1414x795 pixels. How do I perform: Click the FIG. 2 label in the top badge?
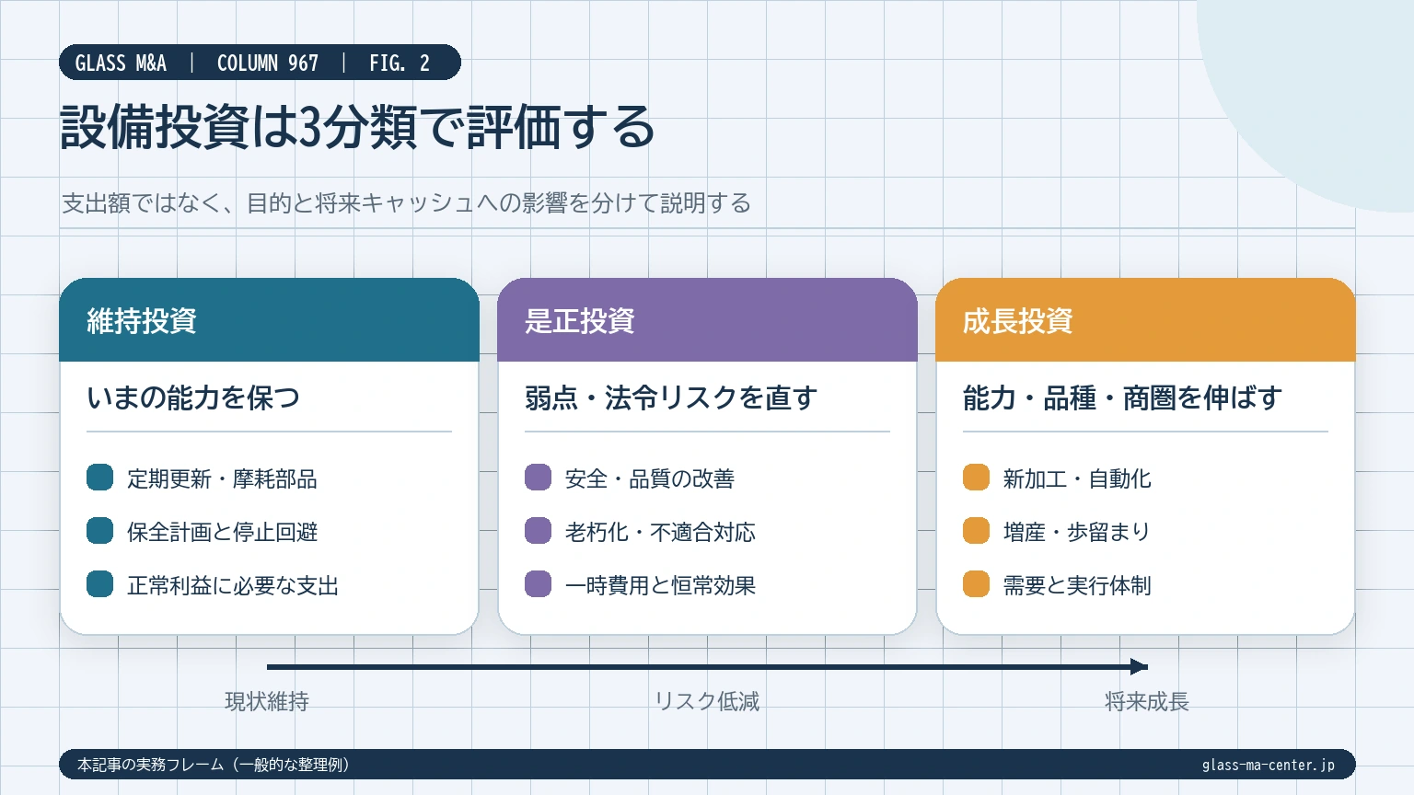coord(400,63)
